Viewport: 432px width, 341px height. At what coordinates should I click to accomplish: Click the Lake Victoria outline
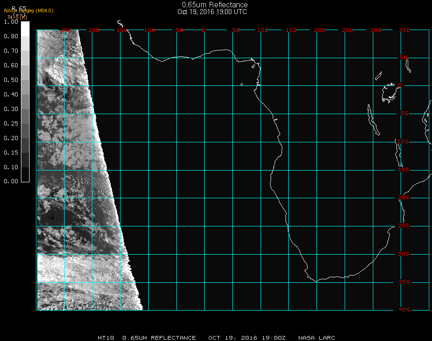tap(389, 92)
